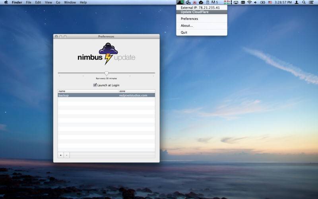The height and width of the screenshot is (199, 318).
Task: Click the clipboard menu bar icon
Action: point(207,2)
